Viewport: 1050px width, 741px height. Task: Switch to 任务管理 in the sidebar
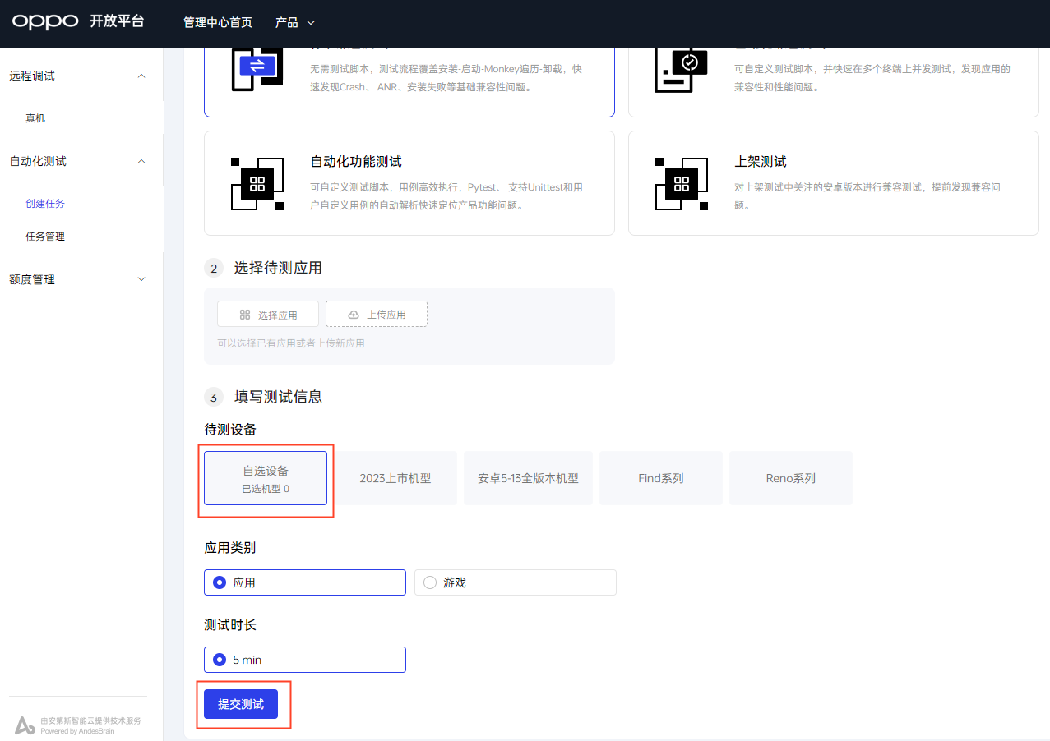[x=47, y=236]
